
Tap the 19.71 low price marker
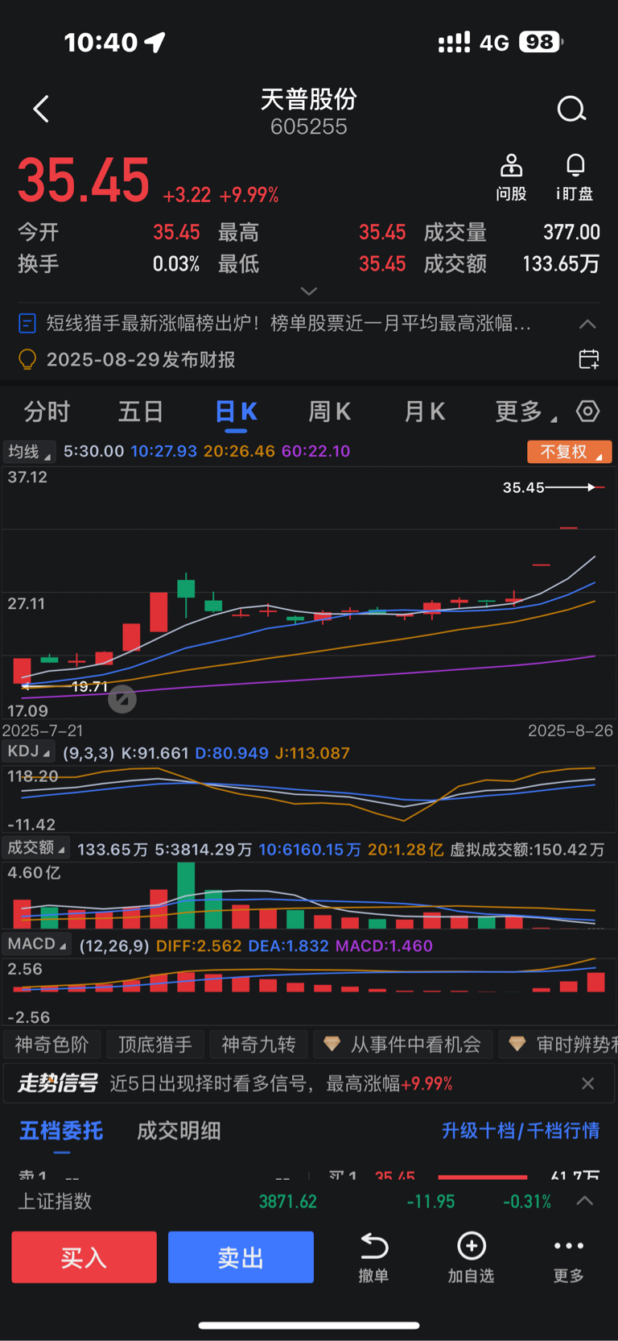point(90,686)
